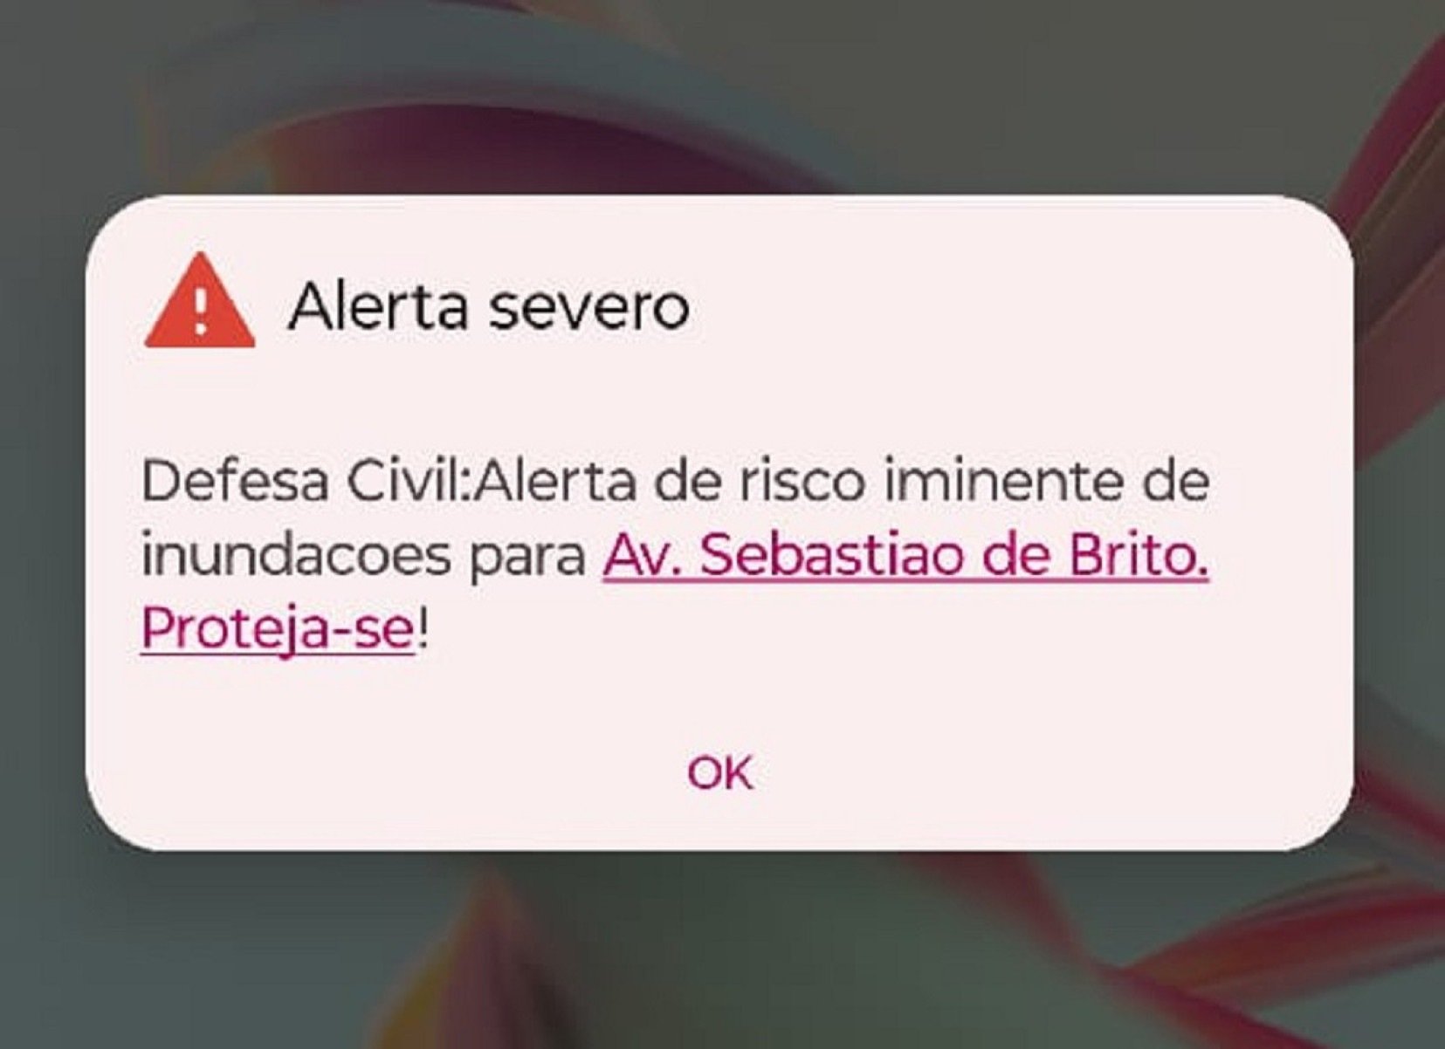
Task: Confirm the alert with the OK button
Action: click(719, 772)
